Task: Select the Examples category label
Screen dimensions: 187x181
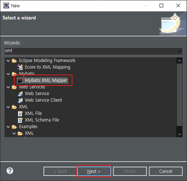Action: pos(28,127)
